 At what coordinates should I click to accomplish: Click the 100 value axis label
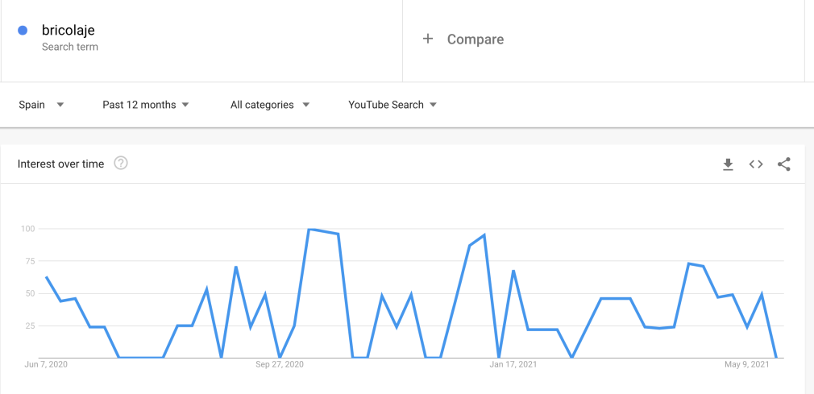[x=28, y=229]
